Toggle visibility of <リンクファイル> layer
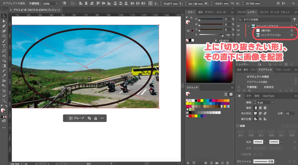The image size is (298, 165). pos(238,35)
